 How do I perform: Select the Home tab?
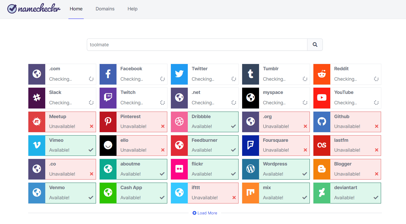76,9
